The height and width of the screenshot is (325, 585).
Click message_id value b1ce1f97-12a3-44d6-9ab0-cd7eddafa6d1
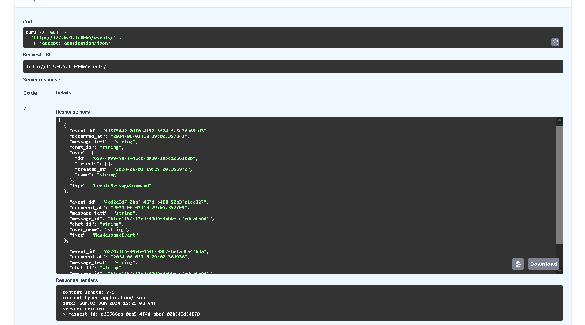160,218
